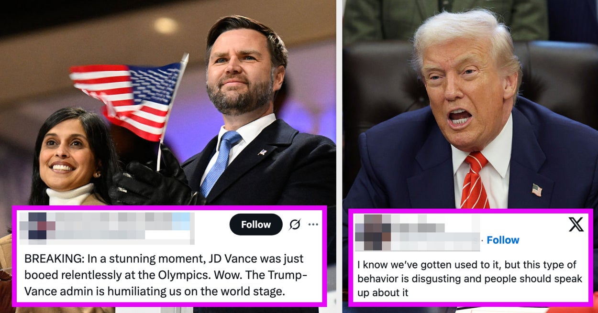
Task: Click the magenta-bordered left tweet card
Action: tap(169, 256)
